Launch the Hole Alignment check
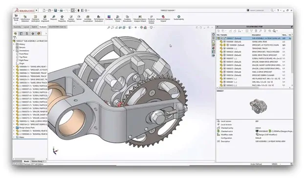The width and height of the screenshot is (305, 179). click(x=45, y=19)
